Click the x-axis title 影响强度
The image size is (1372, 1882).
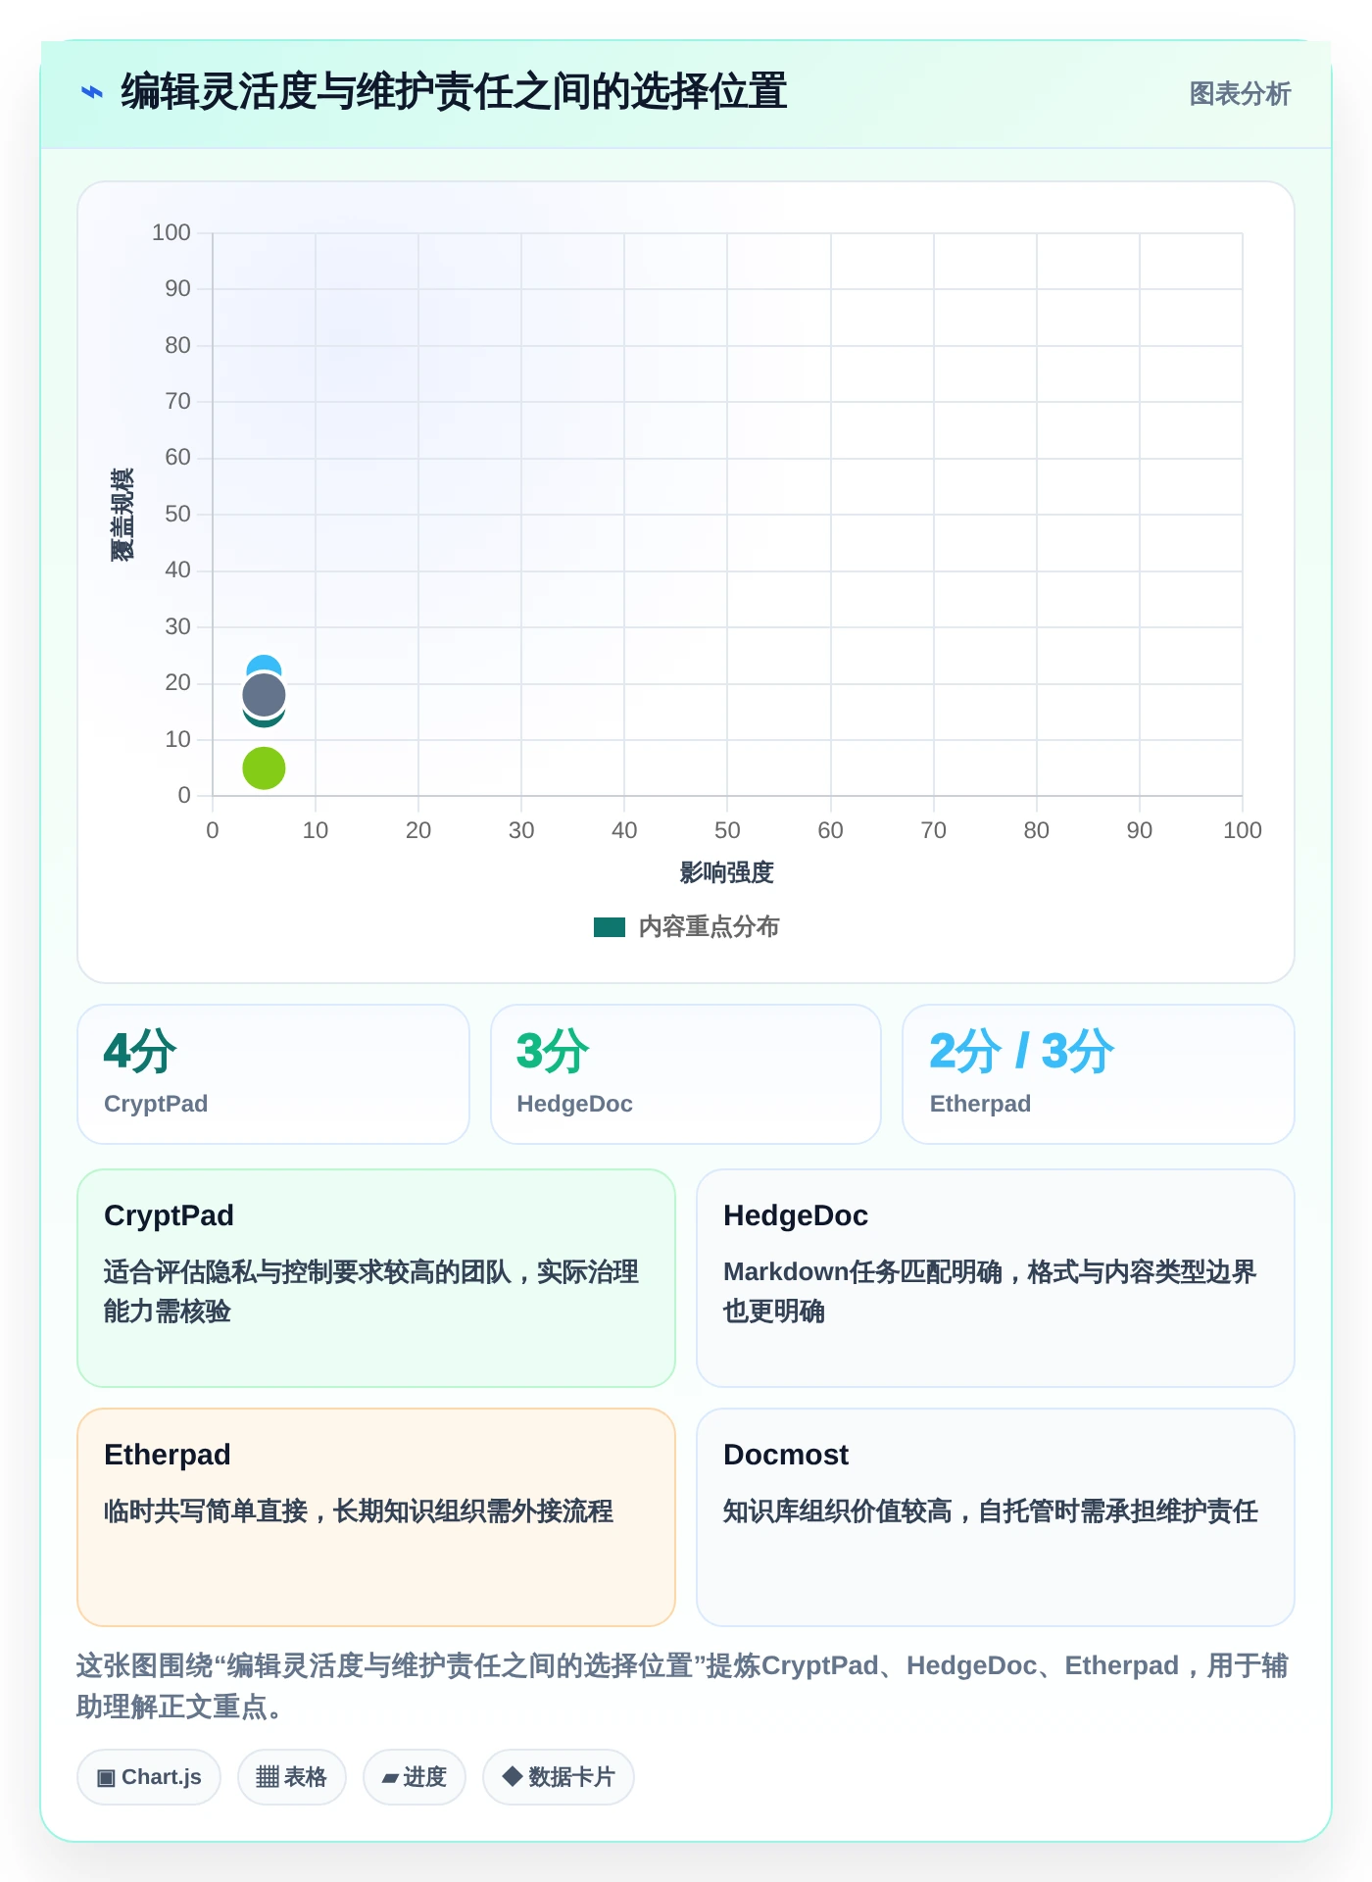pyautogui.click(x=727, y=872)
